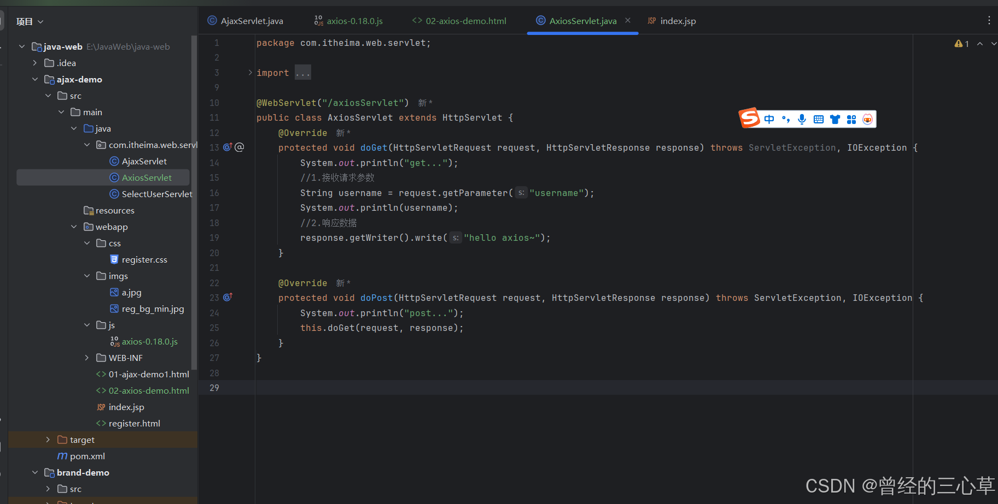Click doGet method name in code
Screen dimensions: 998x504
coord(374,147)
